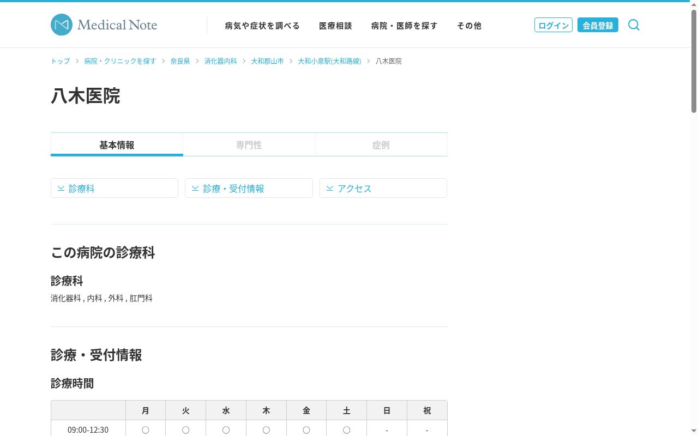
Task: Select the 基本情報 tab
Action: (x=117, y=144)
